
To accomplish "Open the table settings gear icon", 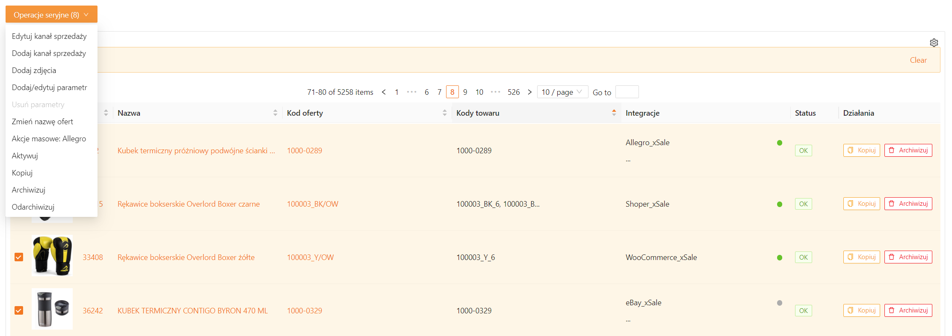I will click(934, 43).
